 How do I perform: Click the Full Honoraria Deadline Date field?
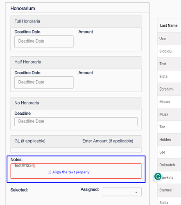pyautogui.click(x=44, y=42)
